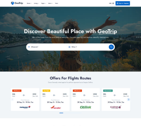Select the INR currency option
The image size is (141, 126).
click(110, 3)
